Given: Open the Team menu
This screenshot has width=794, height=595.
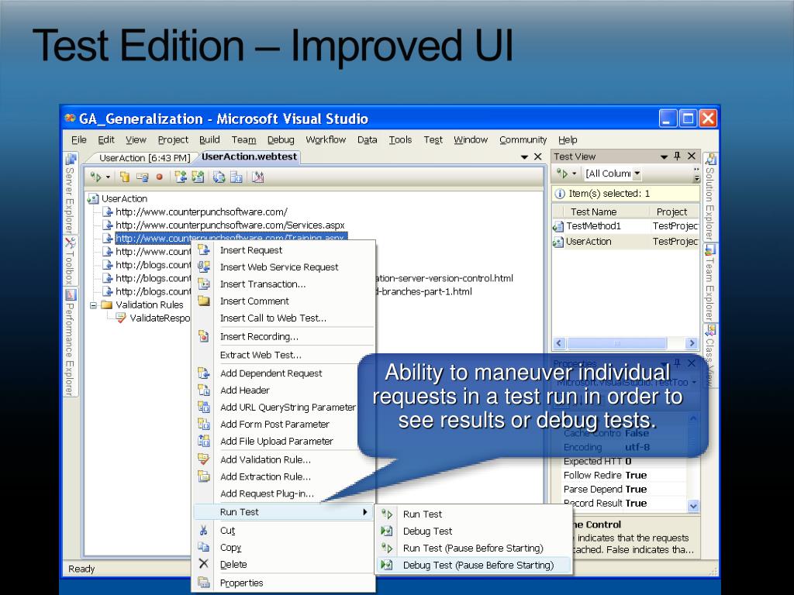Looking at the screenshot, I should click(x=243, y=139).
